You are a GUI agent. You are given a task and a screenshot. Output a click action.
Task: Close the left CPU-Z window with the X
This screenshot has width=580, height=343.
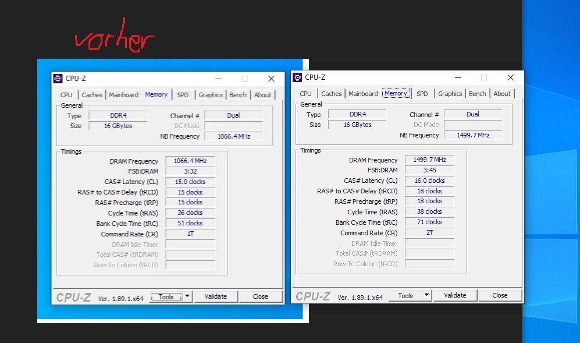point(271,79)
